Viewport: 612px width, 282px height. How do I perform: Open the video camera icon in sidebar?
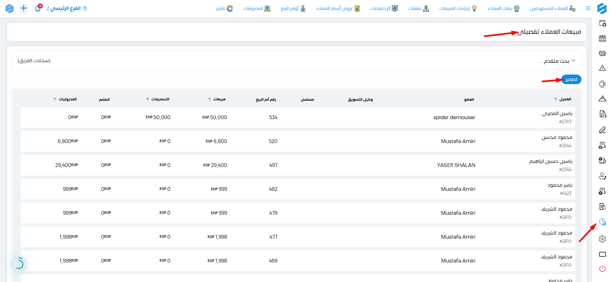point(602,84)
